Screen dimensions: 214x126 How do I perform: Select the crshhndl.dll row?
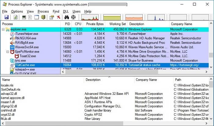point(105,110)
